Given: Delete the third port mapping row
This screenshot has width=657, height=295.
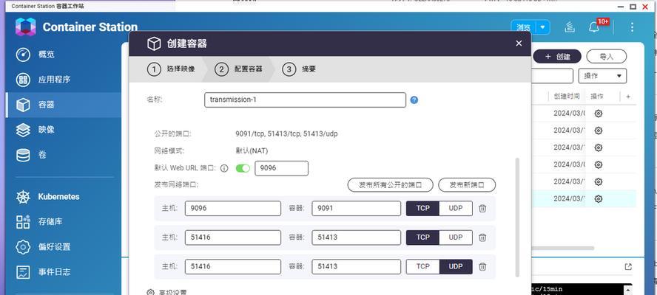Looking at the screenshot, I should pos(482,266).
